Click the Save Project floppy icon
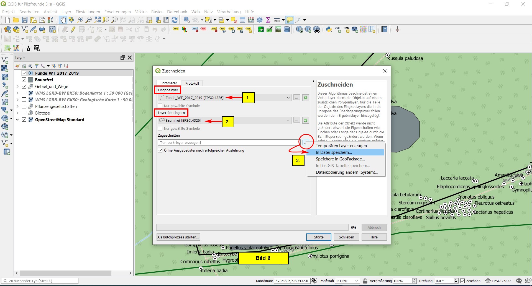532x286 pixels. [x=25, y=20]
